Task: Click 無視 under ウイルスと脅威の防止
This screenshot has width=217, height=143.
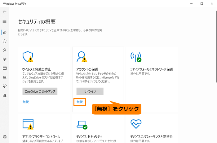Action: coord(26,102)
